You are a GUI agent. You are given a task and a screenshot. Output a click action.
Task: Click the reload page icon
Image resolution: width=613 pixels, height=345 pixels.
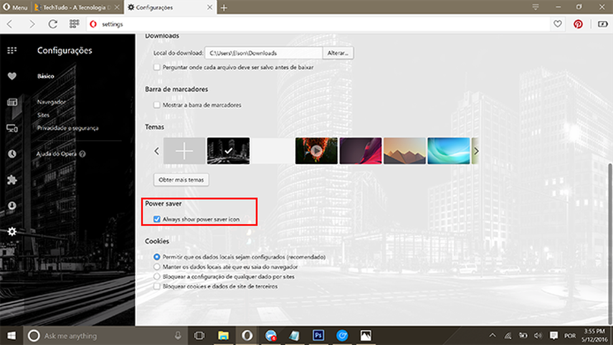coord(53,24)
